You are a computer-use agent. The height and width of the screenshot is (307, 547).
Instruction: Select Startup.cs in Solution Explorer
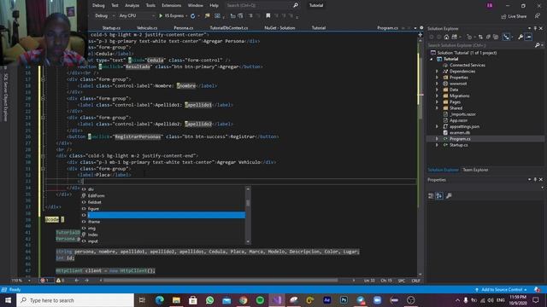pyautogui.click(x=458, y=145)
